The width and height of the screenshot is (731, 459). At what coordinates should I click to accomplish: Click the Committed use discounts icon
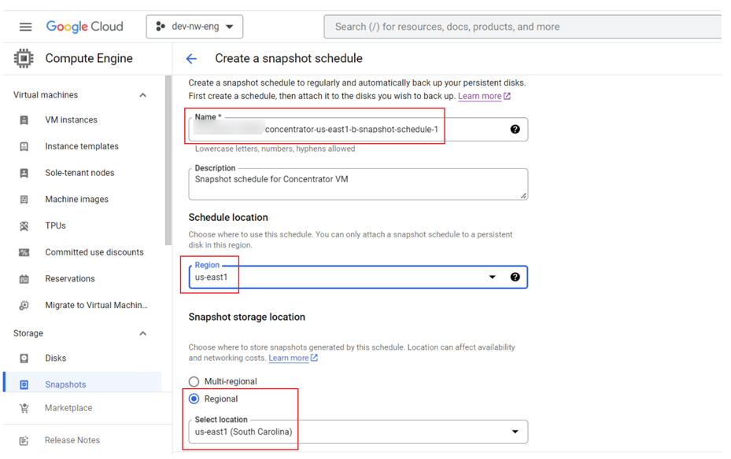24,252
